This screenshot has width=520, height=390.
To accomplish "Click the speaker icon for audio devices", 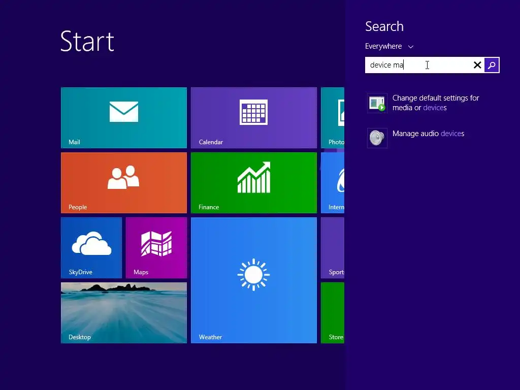I will click(377, 138).
